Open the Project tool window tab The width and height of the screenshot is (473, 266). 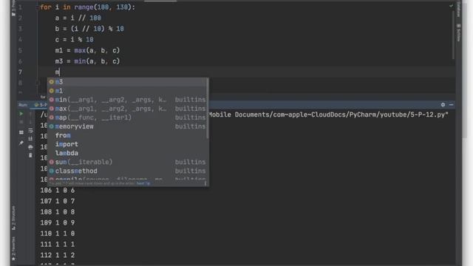pos(13,9)
